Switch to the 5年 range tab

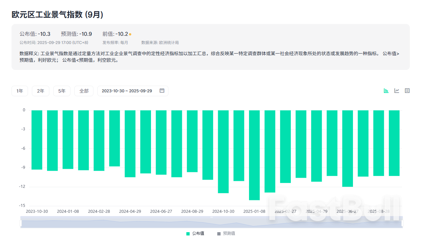tap(62, 91)
